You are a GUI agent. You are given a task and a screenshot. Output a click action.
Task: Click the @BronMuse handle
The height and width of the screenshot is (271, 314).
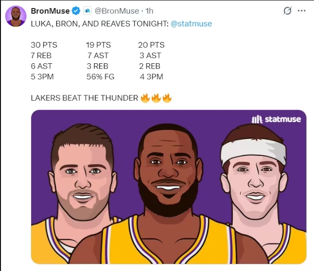(118, 11)
